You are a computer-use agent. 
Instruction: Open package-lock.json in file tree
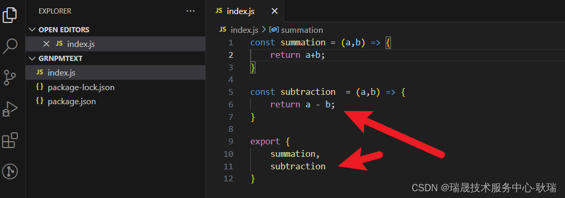[x=115, y=87]
